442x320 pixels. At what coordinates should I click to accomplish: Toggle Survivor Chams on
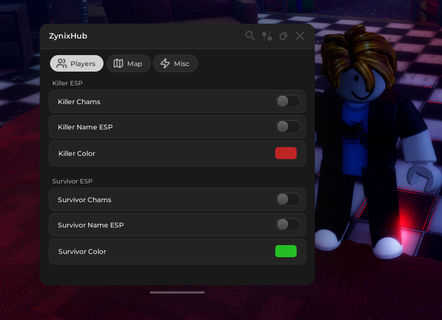coord(288,199)
